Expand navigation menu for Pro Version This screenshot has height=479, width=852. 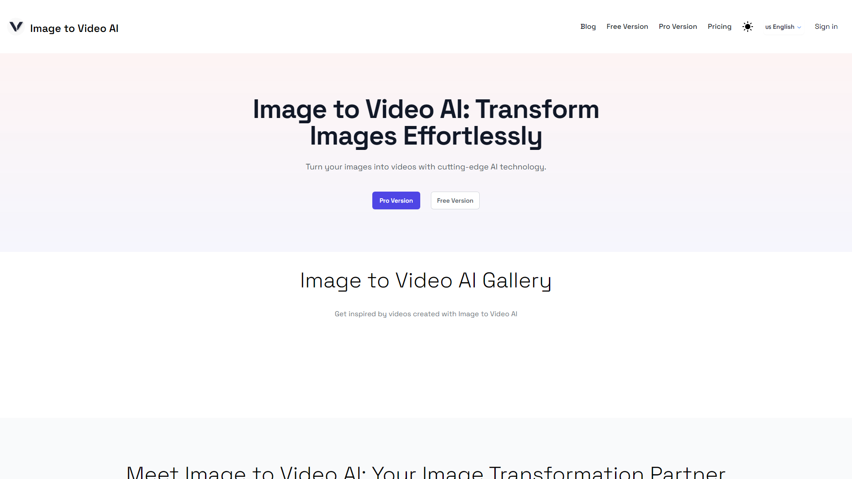pos(678,26)
